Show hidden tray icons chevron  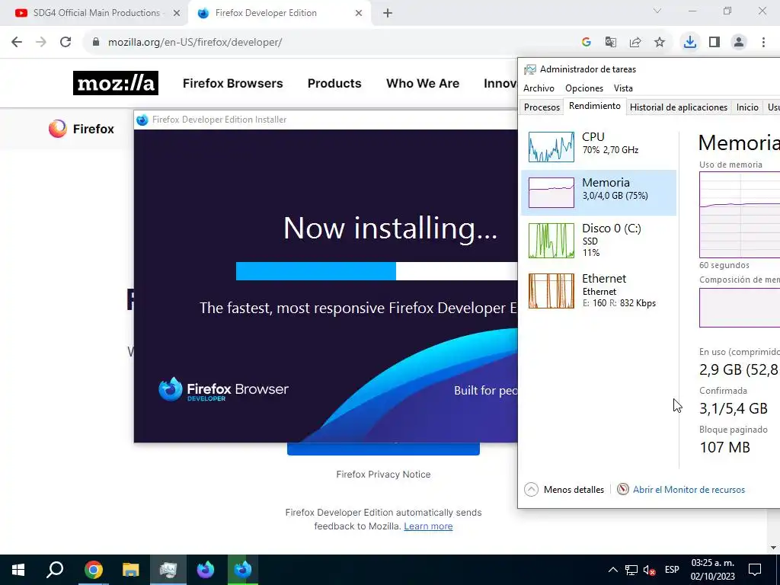pyautogui.click(x=613, y=570)
